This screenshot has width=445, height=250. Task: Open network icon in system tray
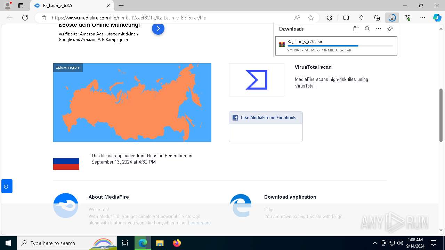click(392, 243)
